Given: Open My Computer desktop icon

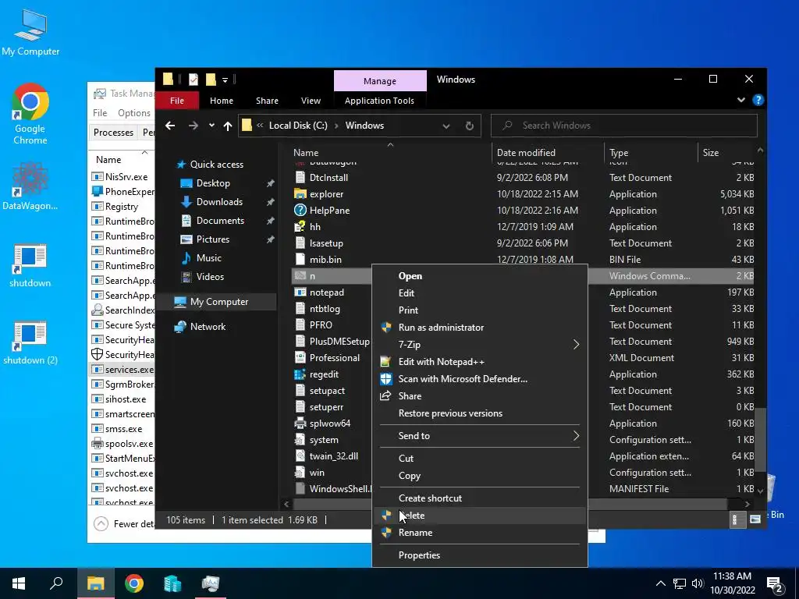Looking at the screenshot, I should tap(30, 32).
